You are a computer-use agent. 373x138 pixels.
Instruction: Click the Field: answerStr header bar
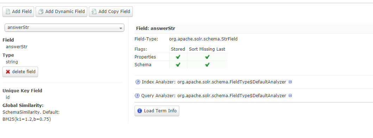coord(254,29)
